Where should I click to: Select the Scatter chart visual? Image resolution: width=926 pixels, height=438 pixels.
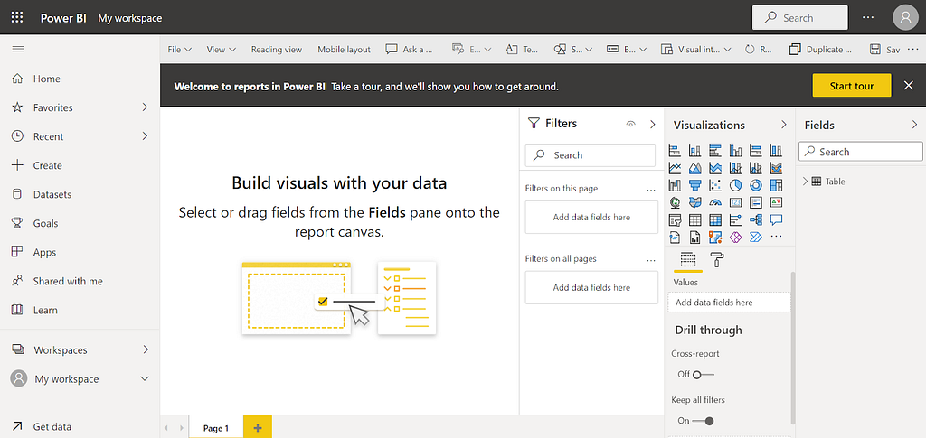coord(715,185)
